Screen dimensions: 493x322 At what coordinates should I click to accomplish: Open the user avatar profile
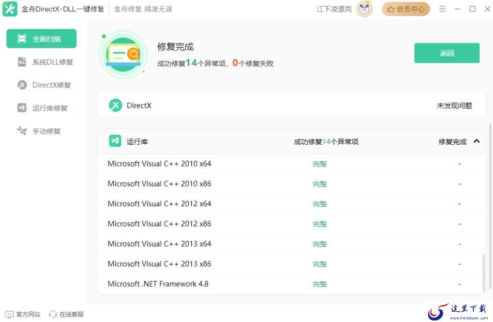coord(364,9)
